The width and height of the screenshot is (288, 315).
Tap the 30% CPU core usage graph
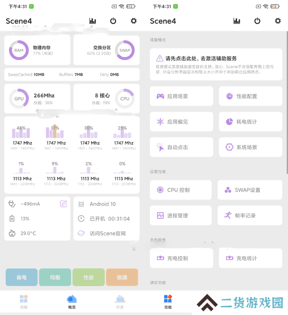click(88, 132)
